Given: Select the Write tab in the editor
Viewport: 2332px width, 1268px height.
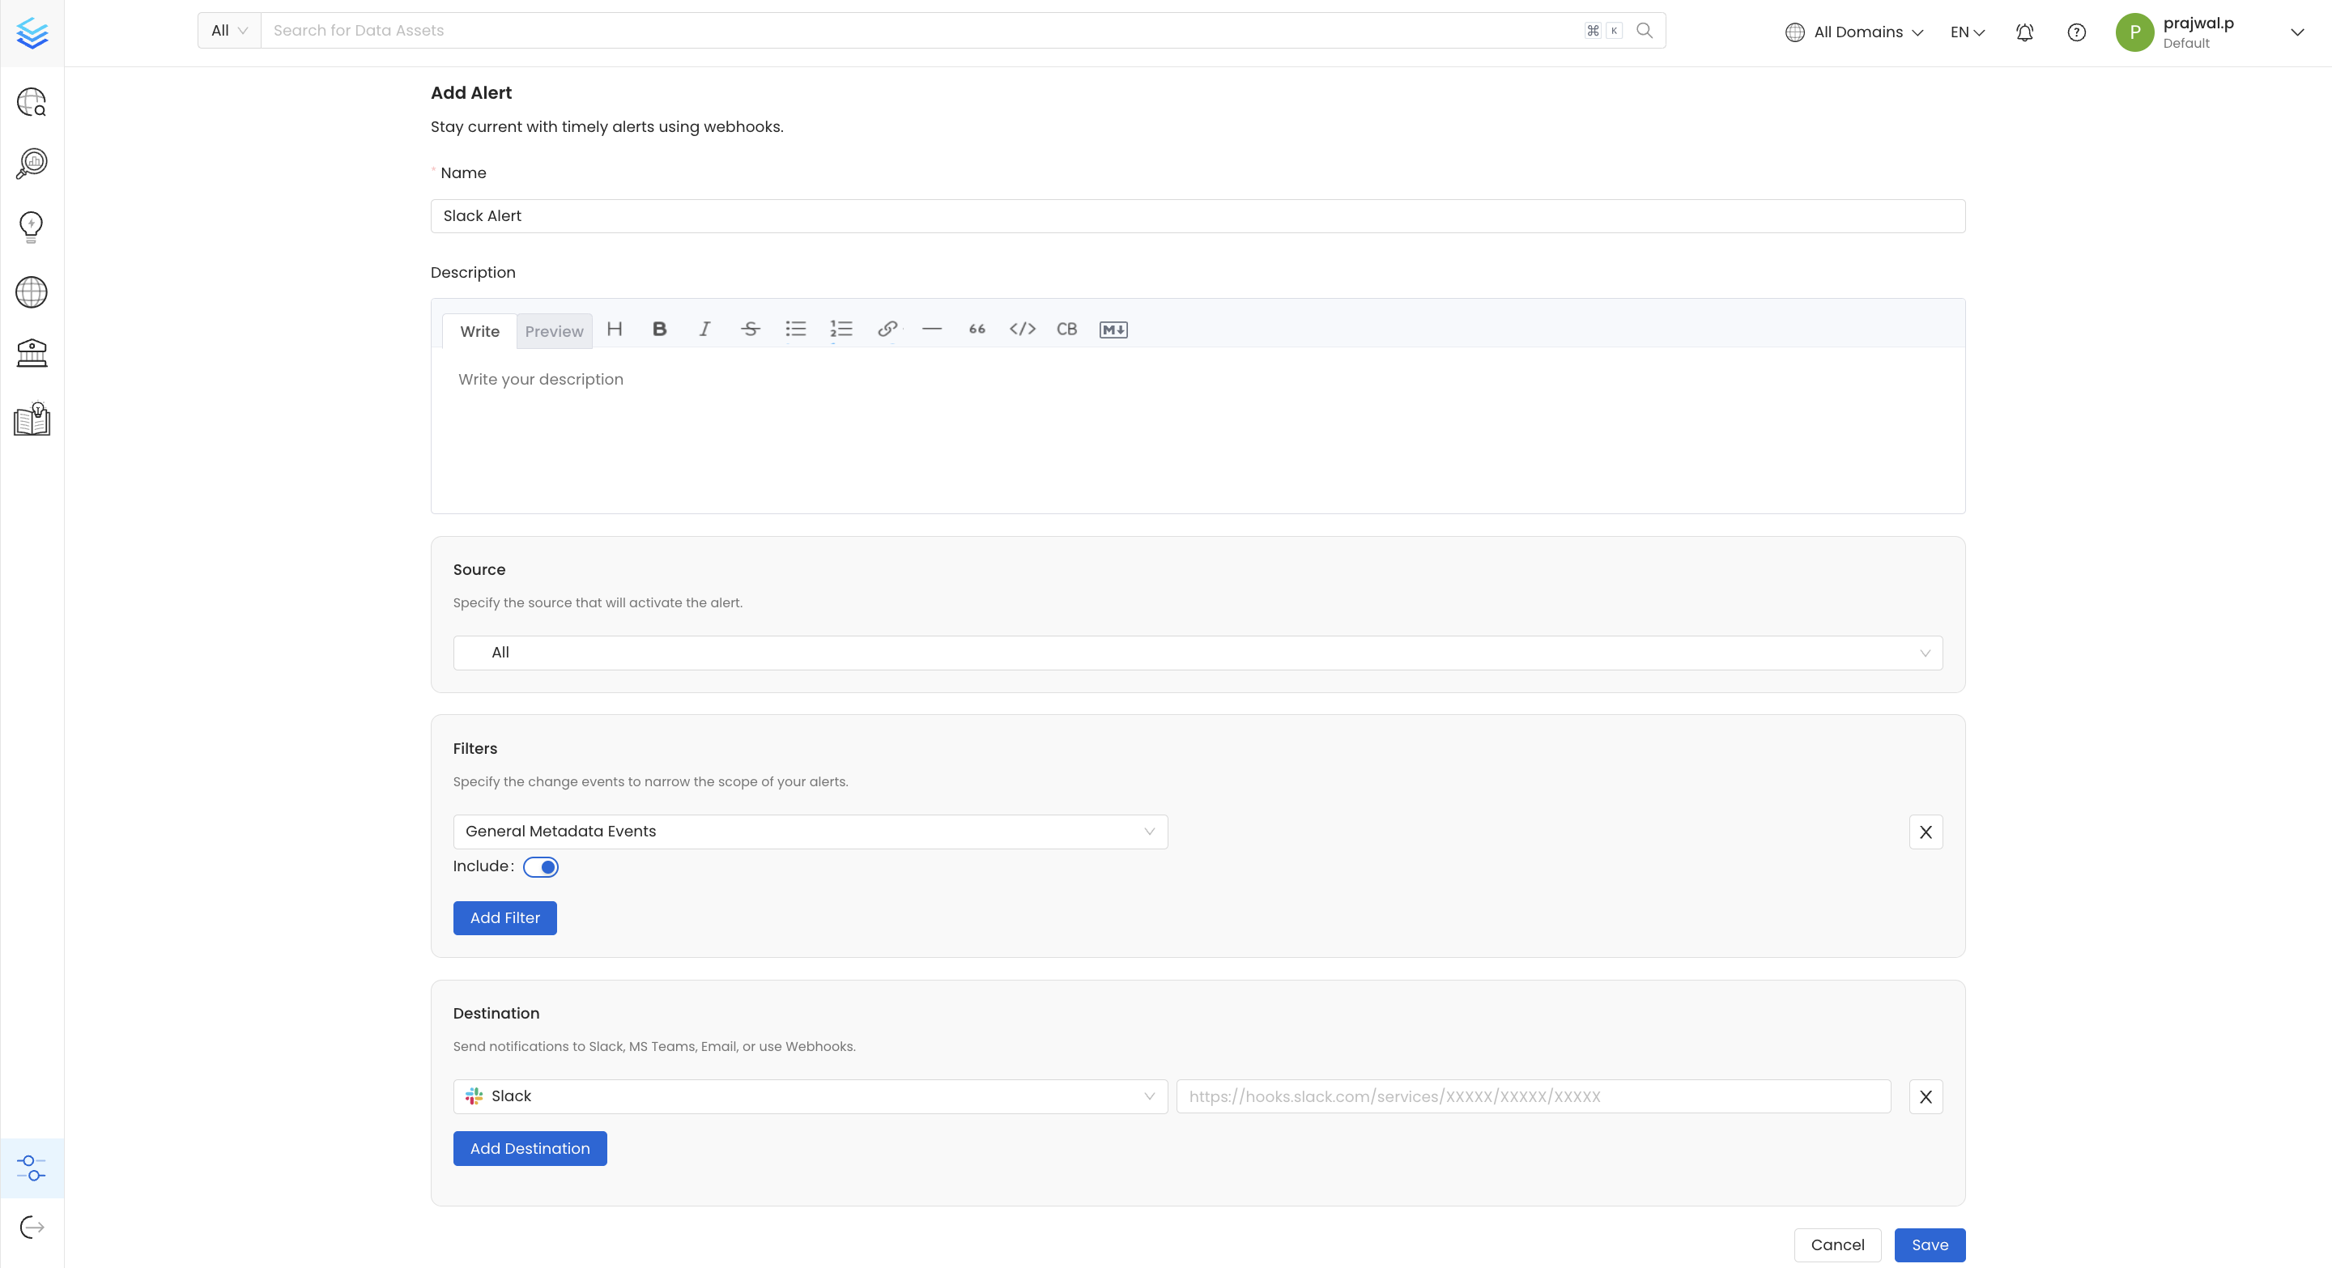Looking at the screenshot, I should click(x=479, y=331).
